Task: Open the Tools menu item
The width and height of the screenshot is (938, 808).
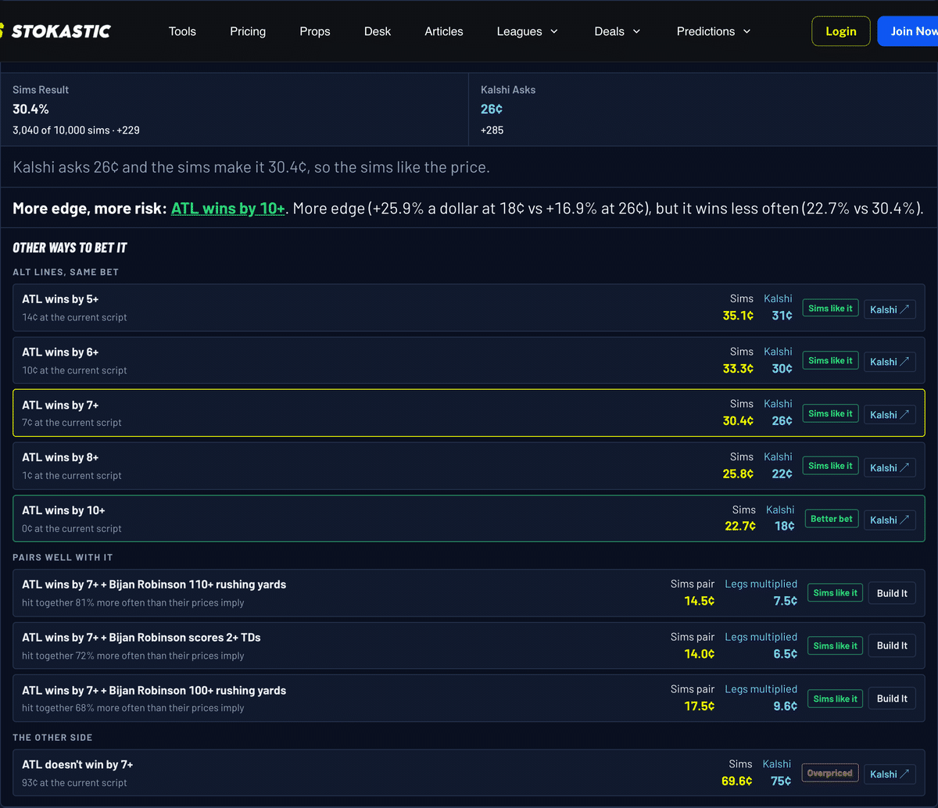Action: pos(182,31)
